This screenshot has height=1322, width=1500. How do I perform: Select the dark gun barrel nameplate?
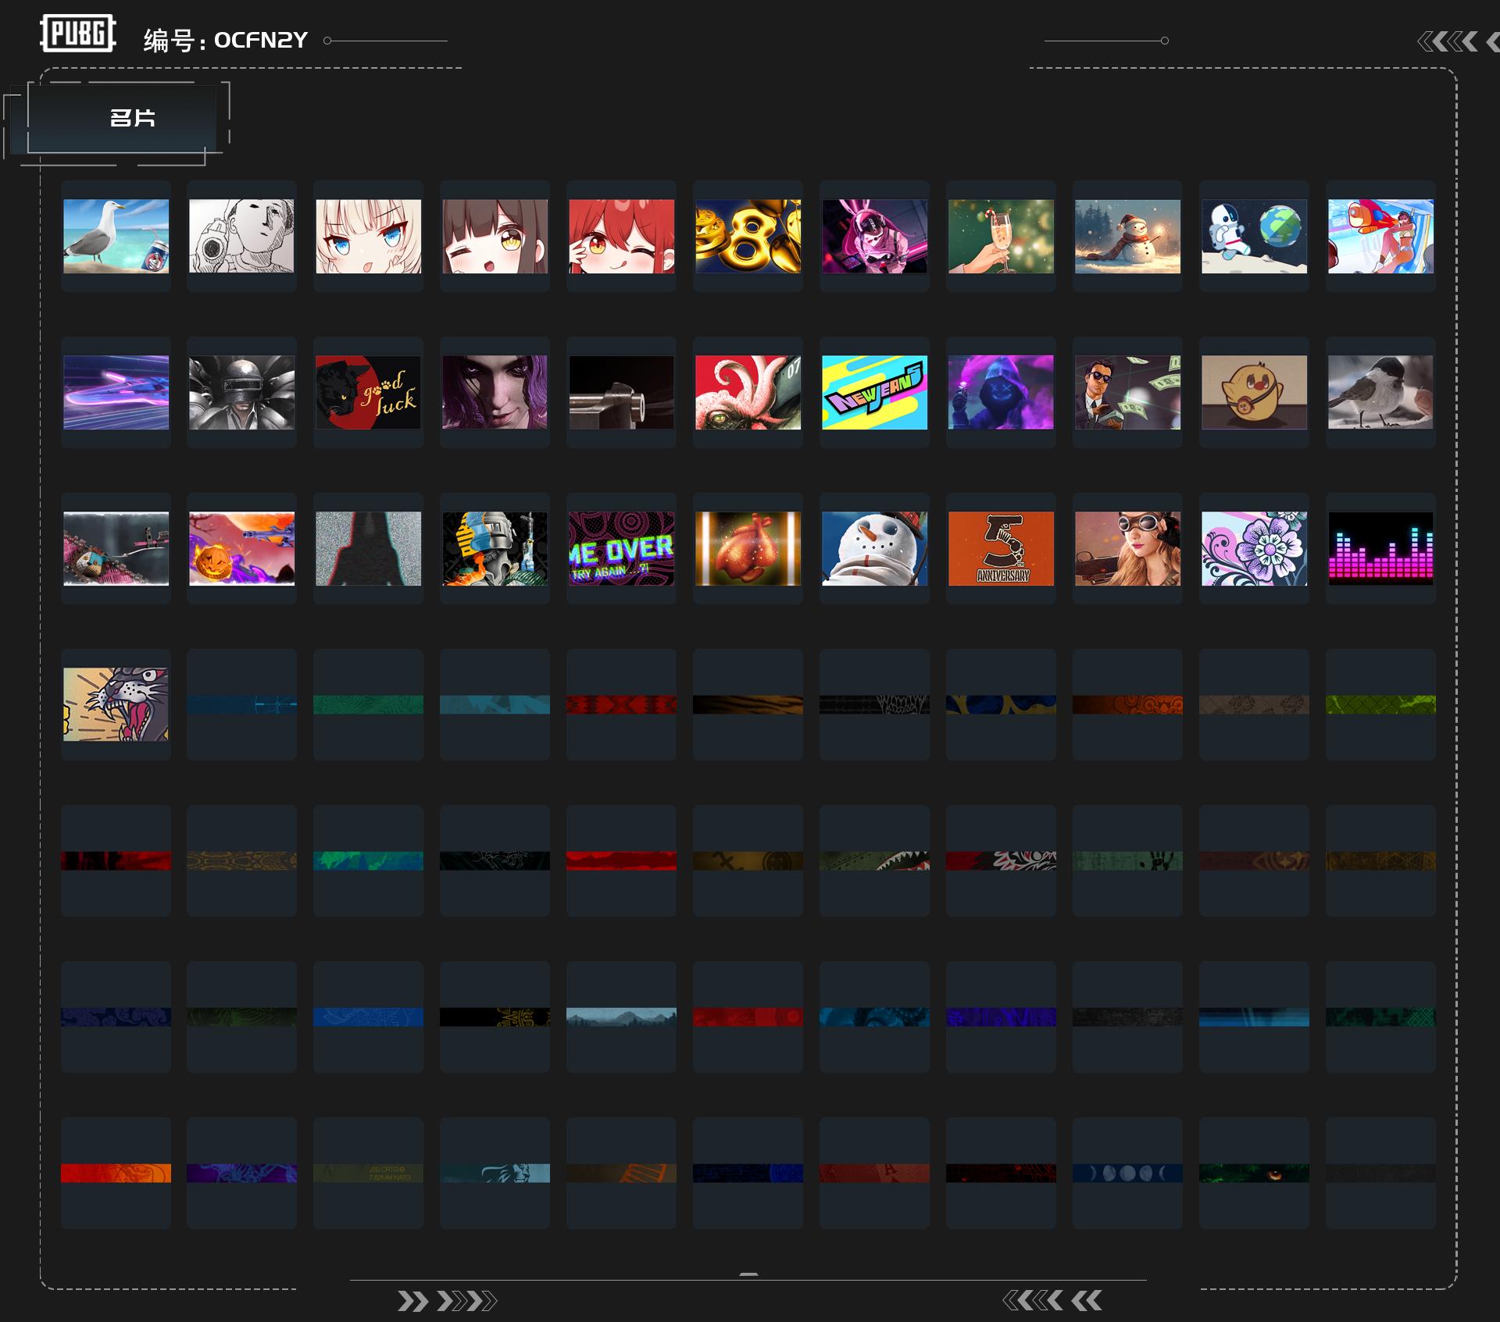coord(622,392)
